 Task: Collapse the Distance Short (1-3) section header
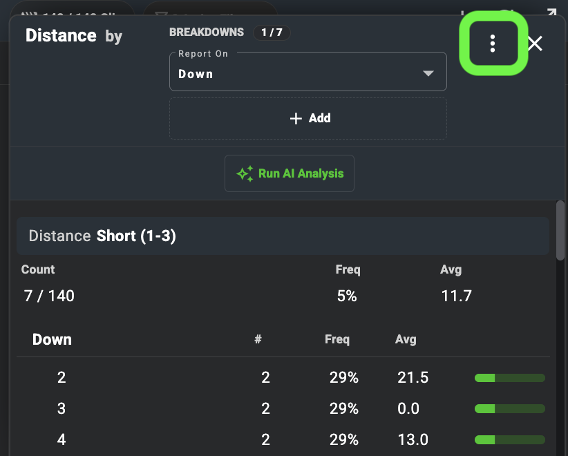[283, 236]
